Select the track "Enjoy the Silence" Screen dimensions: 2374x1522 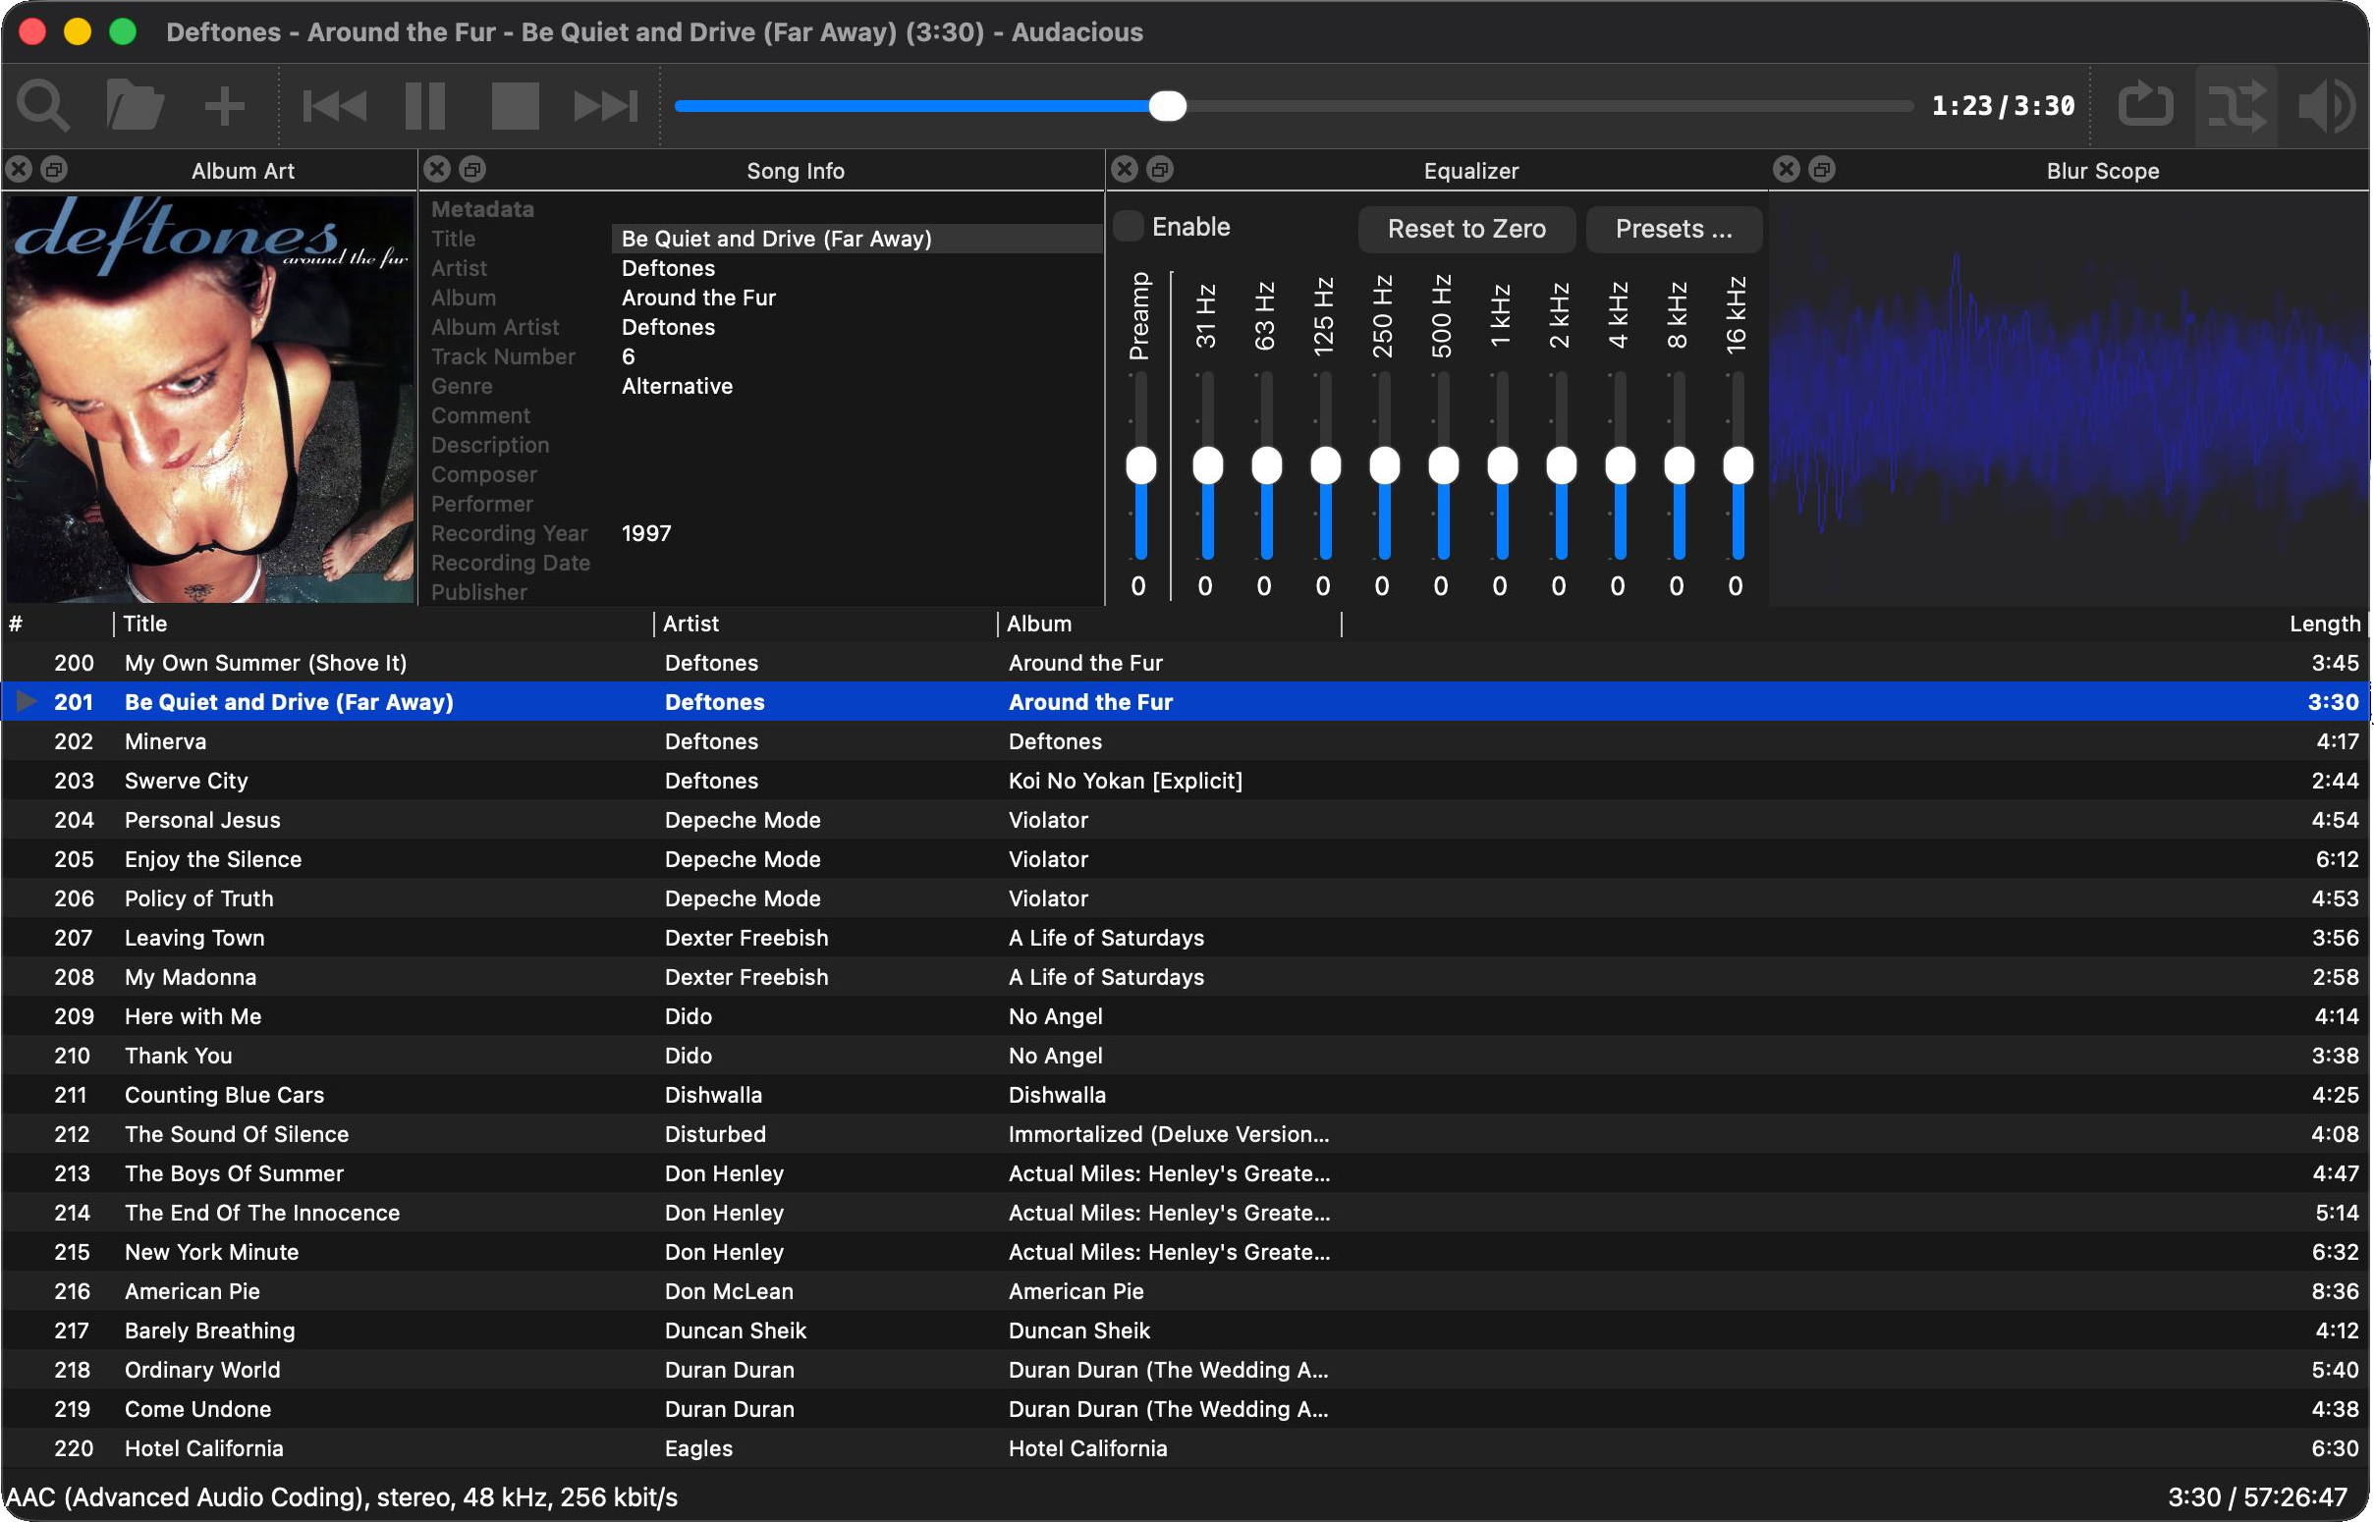(1186, 860)
